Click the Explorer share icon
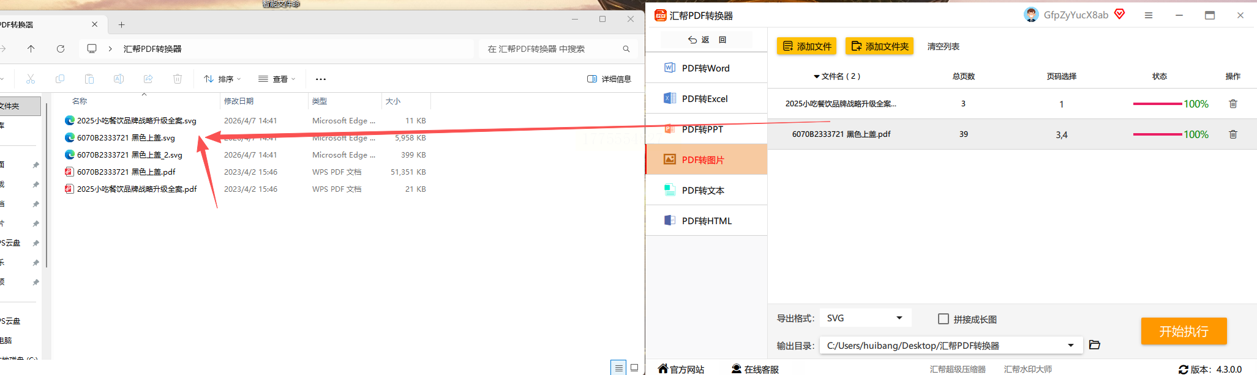 (148, 79)
